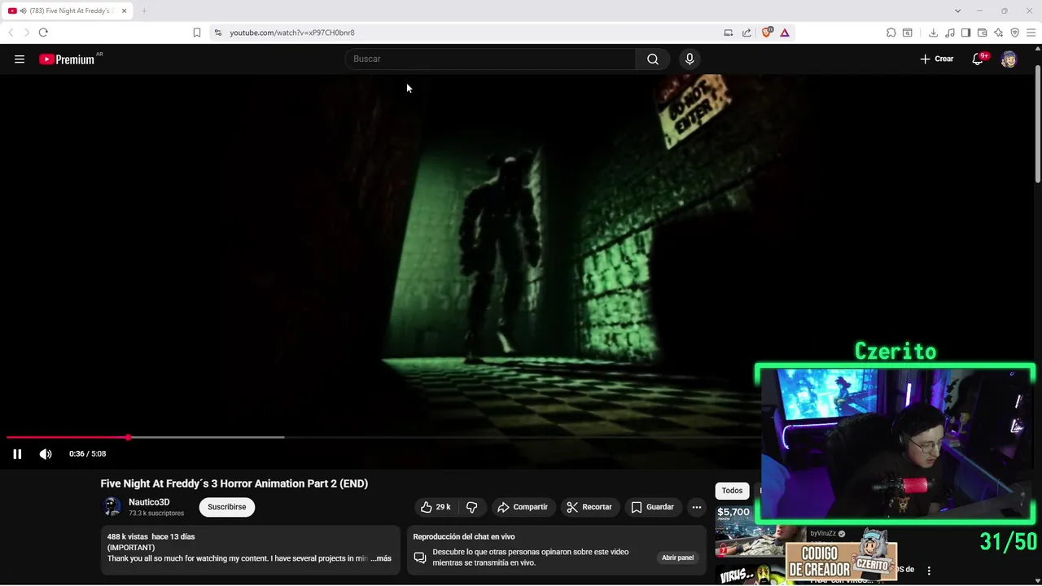Open the notifications bell
This screenshot has height=586, width=1042.
coord(978,59)
